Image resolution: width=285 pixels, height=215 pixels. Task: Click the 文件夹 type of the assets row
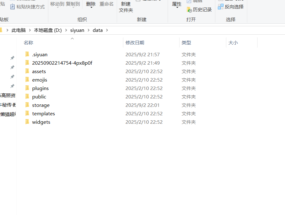tap(189, 72)
